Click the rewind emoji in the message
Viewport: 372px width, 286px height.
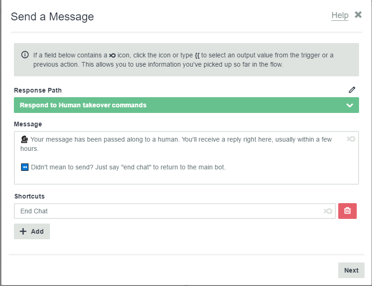pos(25,167)
